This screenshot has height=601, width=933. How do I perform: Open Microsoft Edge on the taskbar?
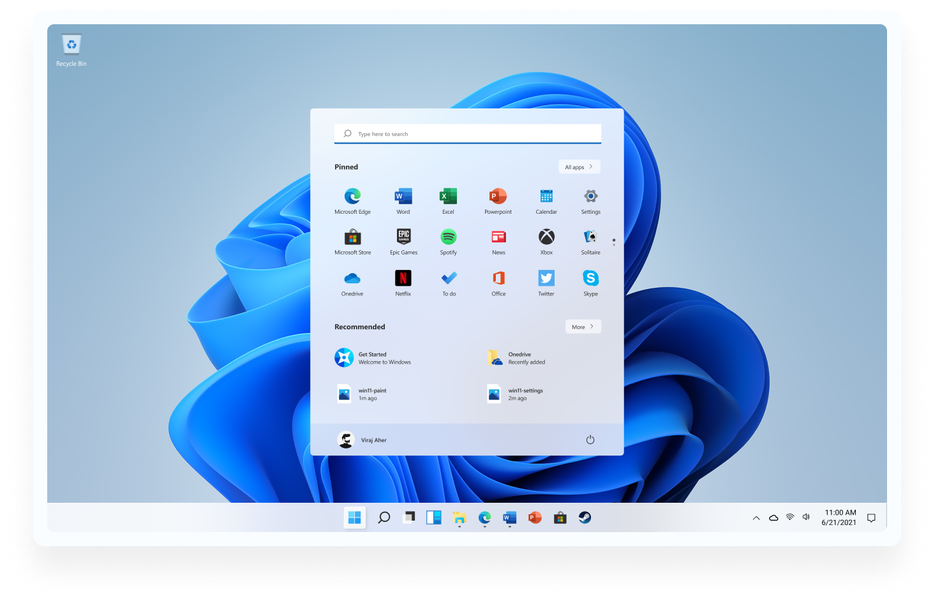[x=485, y=517]
